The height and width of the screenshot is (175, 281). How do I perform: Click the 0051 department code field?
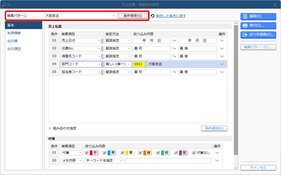tap(139, 64)
